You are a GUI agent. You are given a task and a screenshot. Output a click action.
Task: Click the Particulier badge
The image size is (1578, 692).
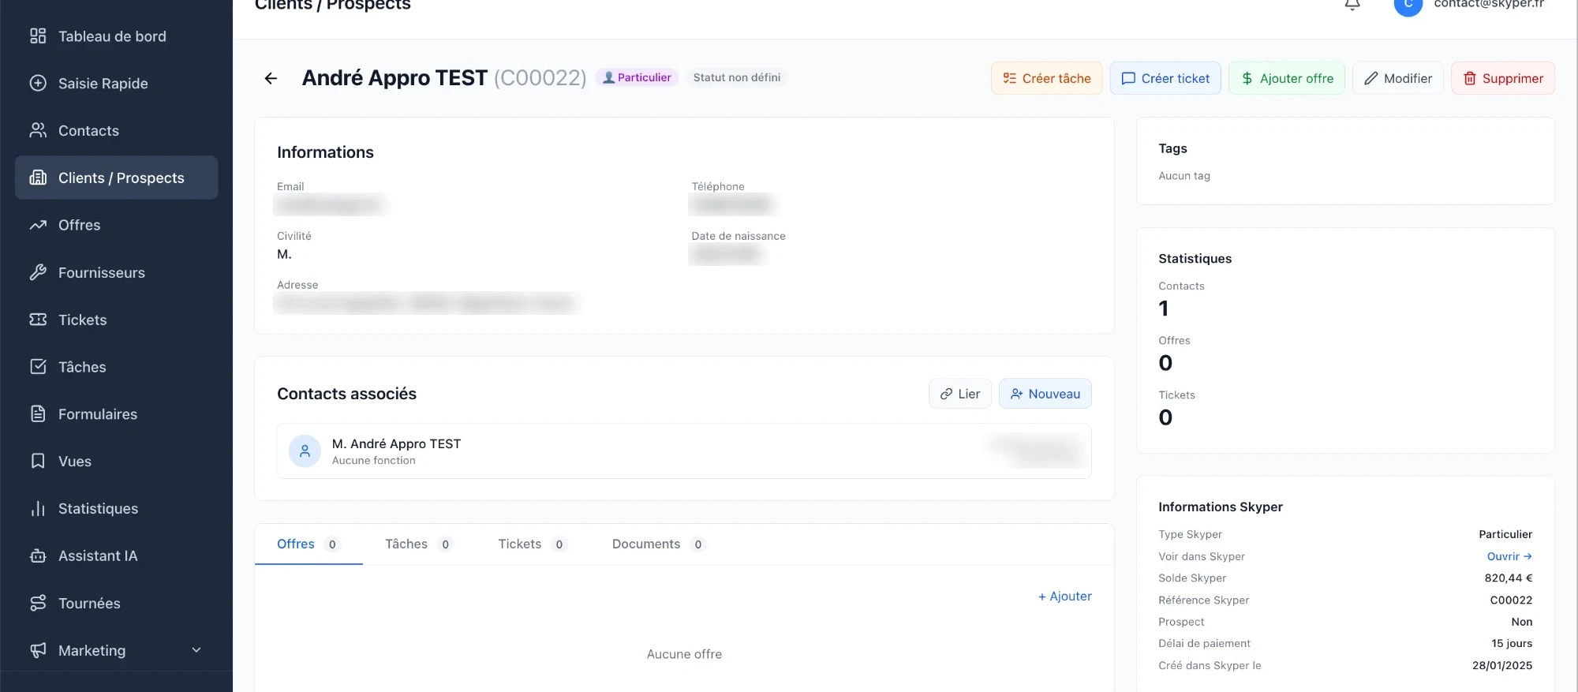(x=637, y=77)
